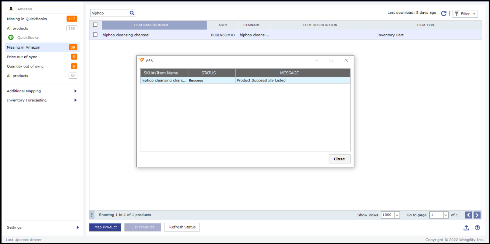Open the Go to page dropdown
The width and height of the screenshot is (490, 244).
coord(446,215)
